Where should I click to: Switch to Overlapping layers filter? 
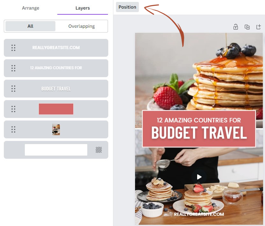82,26
